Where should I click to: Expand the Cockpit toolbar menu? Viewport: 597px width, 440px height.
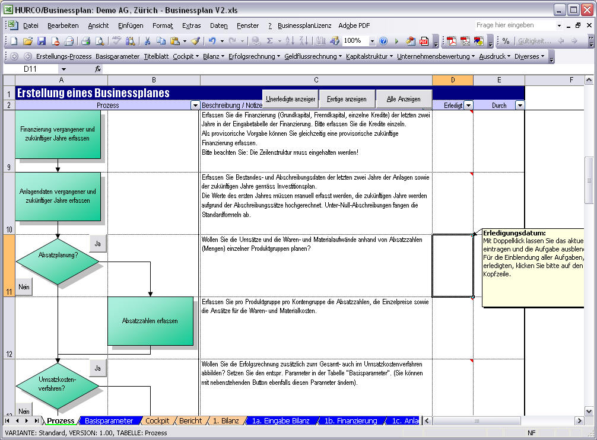pyautogui.click(x=186, y=56)
